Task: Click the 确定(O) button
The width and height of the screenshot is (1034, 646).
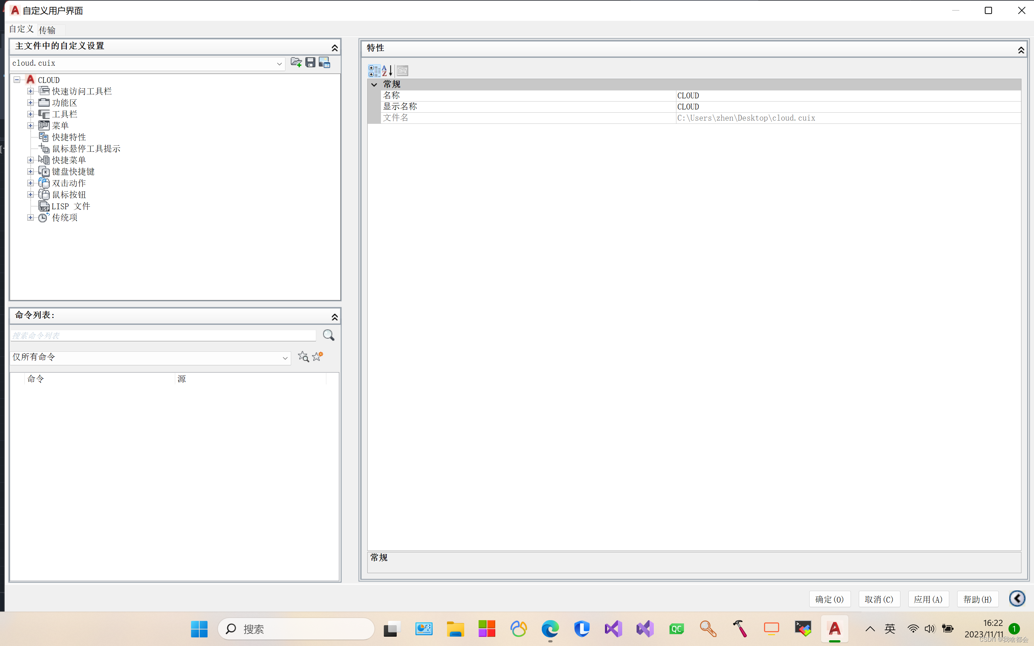Action: coord(829,599)
